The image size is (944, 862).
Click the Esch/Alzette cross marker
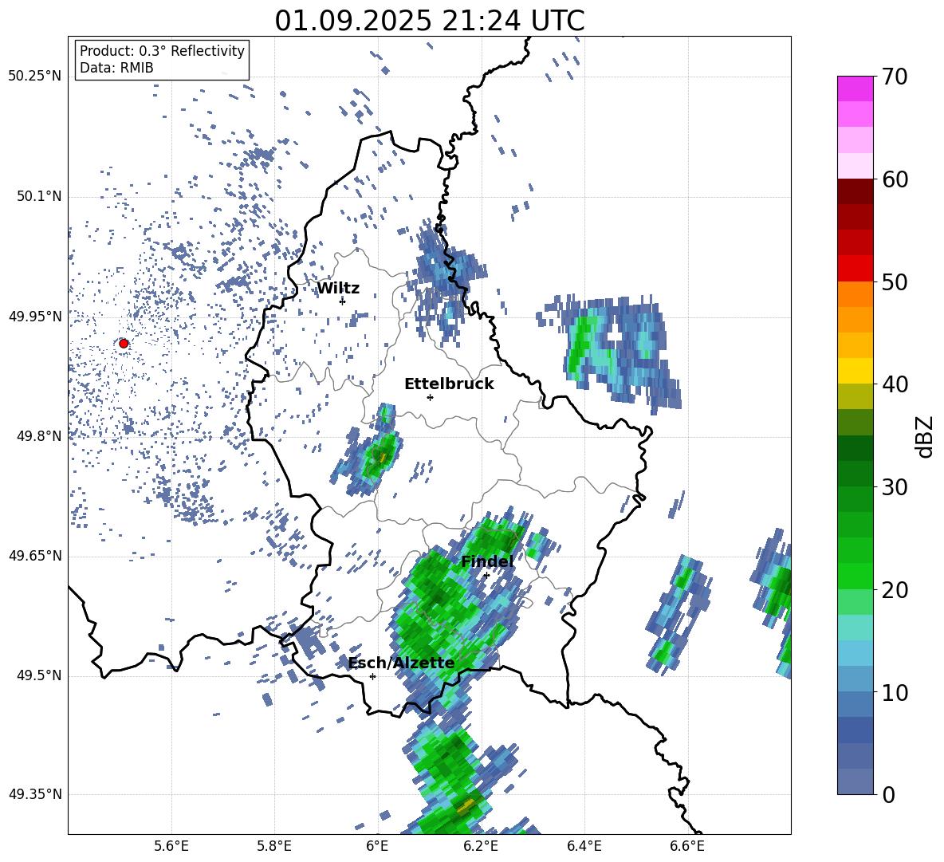[x=372, y=676]
